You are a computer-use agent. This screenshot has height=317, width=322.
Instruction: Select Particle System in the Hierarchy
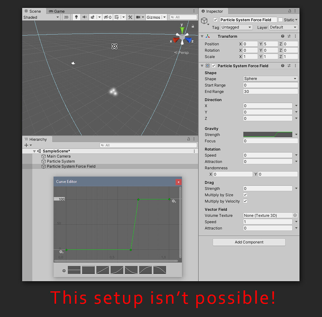tap(61, 161)
